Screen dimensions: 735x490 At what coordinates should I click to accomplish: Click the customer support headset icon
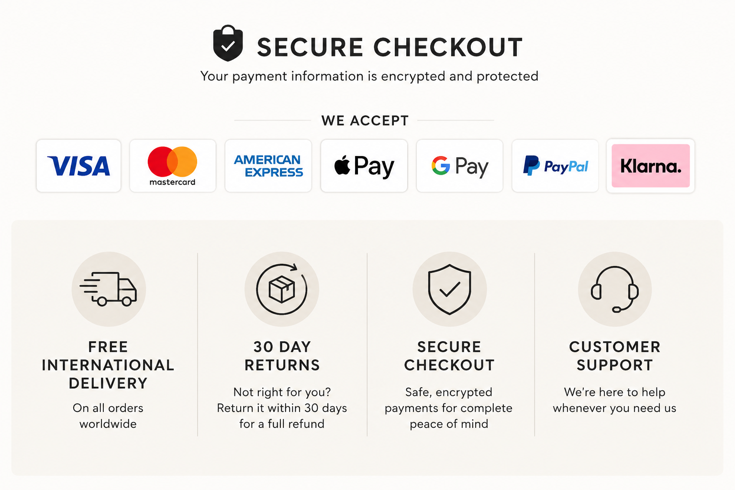click(615, 289)
